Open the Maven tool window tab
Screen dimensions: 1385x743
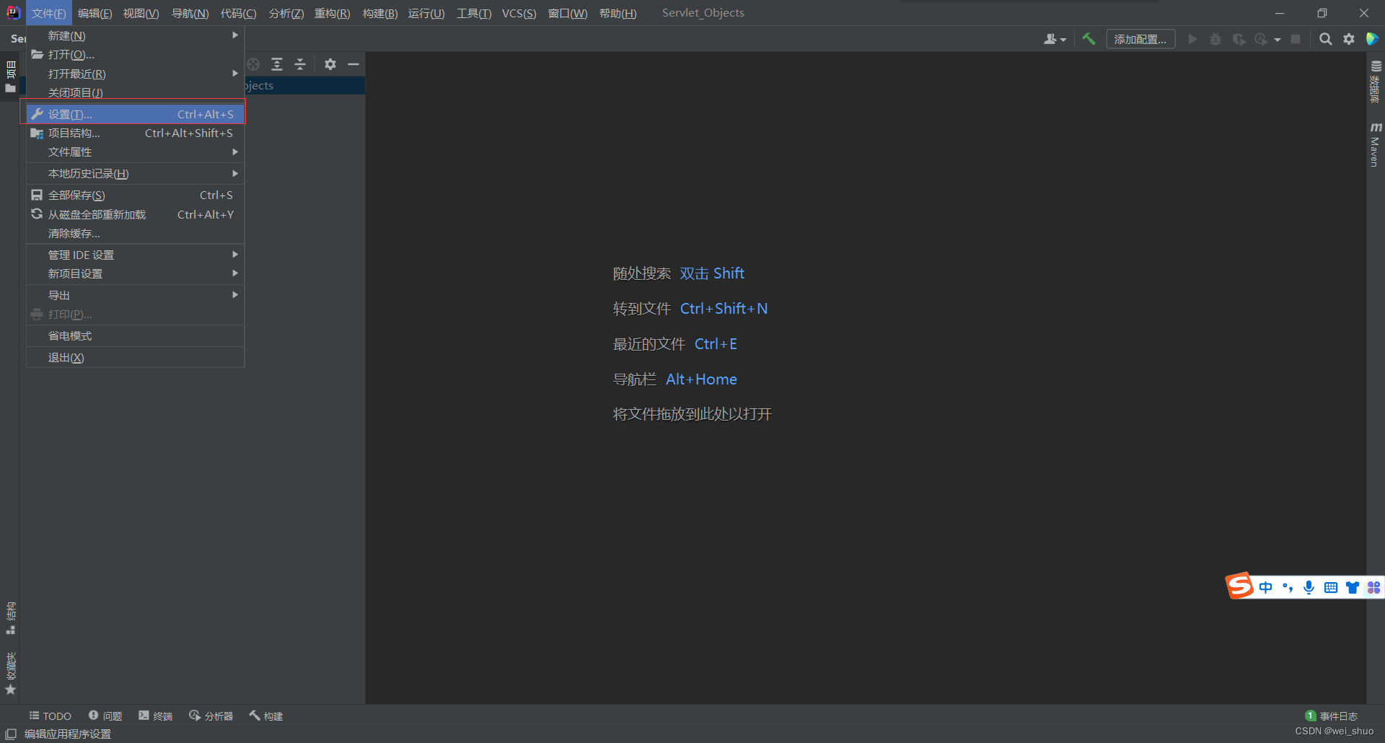pyautogui.click(x=1376, y=144)
